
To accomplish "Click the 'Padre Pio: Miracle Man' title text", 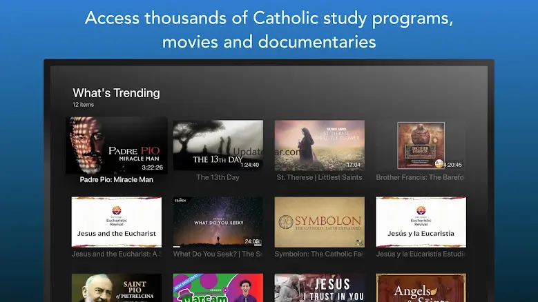I will click(x=116, y=180).
